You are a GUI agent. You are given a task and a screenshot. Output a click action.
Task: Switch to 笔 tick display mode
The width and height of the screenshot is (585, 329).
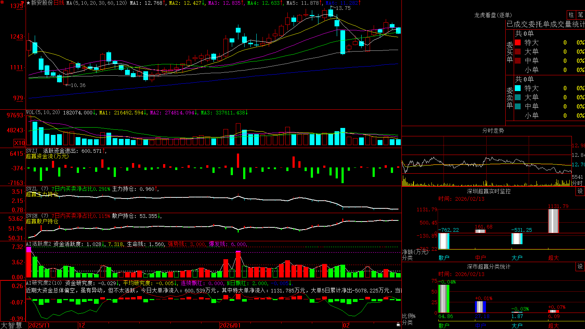(580, 15)
